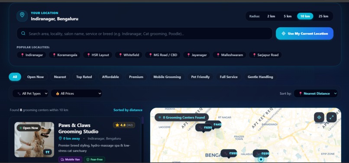Set radius to 5 km
The image size is (349, 163).
tap(288, 16)
